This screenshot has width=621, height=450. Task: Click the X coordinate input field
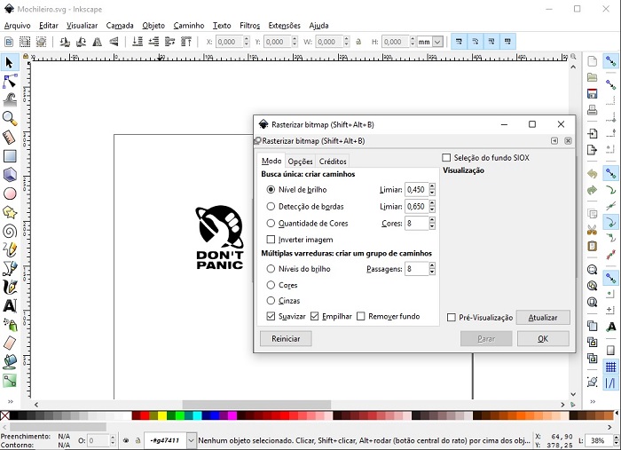229,42
